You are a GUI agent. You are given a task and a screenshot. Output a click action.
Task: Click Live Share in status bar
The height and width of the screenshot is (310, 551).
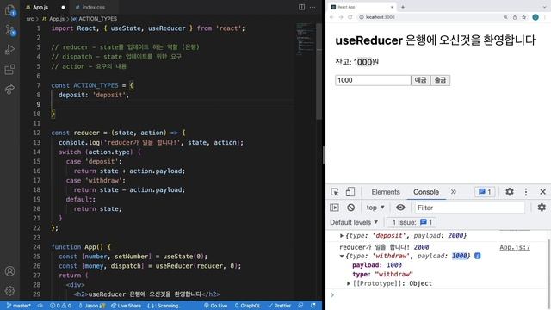click(x=126, y=306)
